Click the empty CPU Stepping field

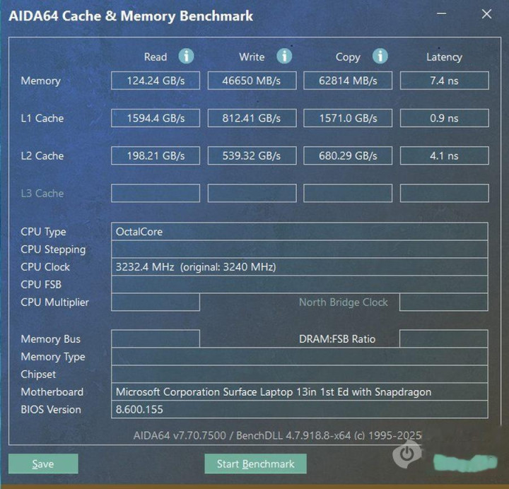pyautogui.click(x=300, y=249)
